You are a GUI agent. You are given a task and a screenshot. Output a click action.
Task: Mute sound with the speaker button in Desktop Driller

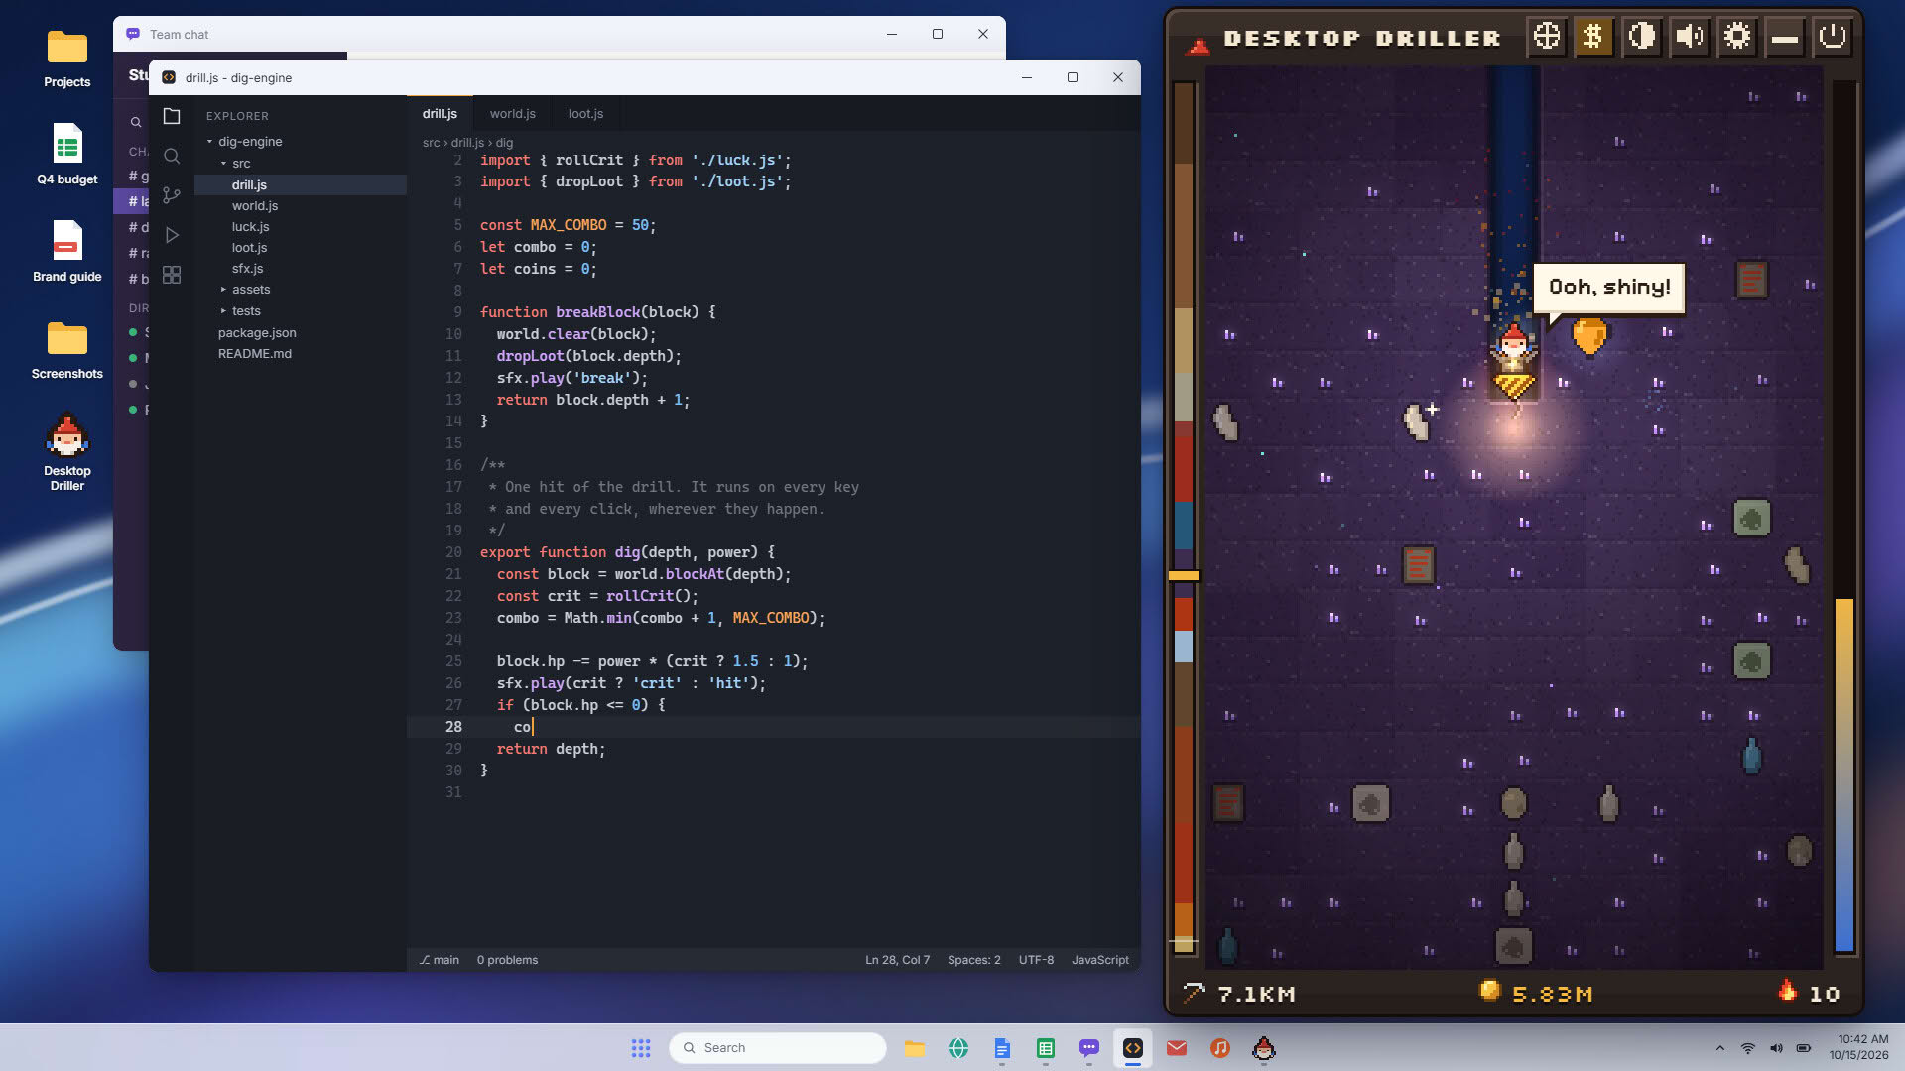pos(1689,38)
